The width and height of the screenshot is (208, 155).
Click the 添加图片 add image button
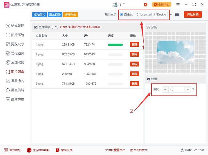(x=39, y=15)
